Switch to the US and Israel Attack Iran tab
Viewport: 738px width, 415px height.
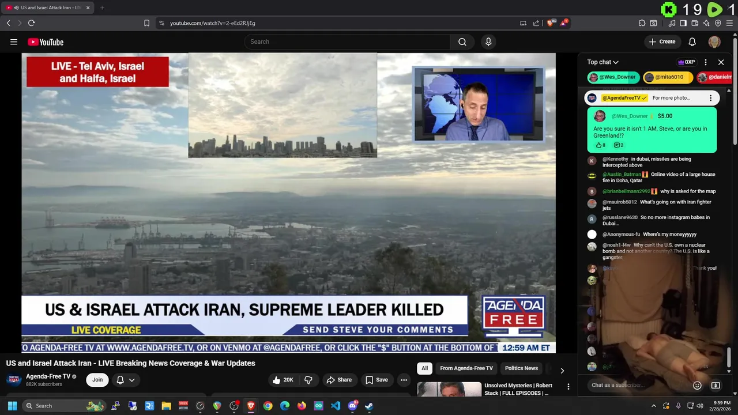click(x=47, y=7)
